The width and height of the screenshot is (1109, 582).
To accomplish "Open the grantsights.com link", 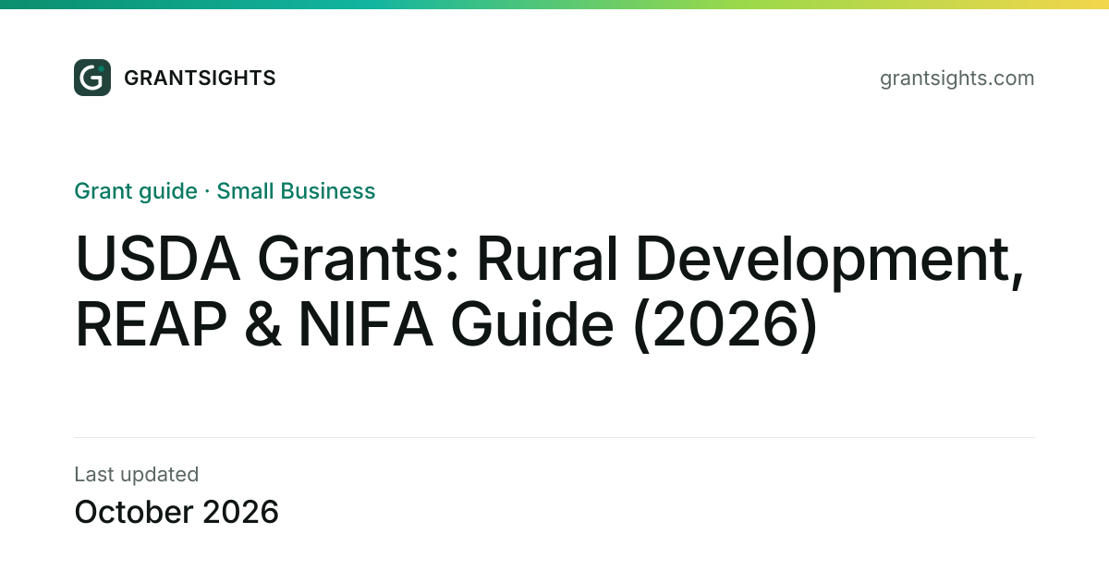I will pos(957,79).
